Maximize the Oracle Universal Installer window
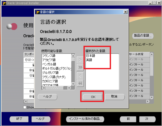This screenshot has height=126, width=162. click(154, 3)
